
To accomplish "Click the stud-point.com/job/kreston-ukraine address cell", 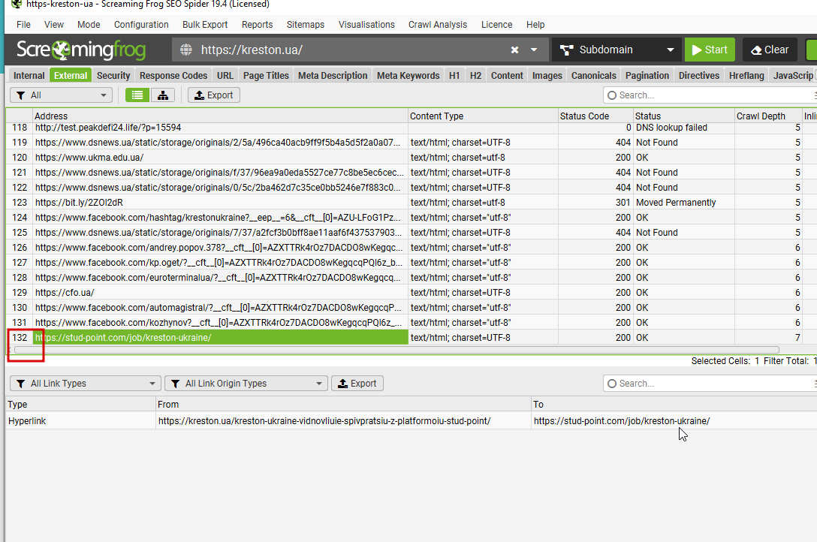I will click(x=221, y=337).
